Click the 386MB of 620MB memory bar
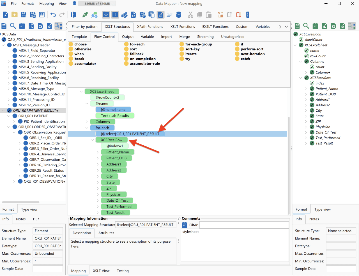 click(x=97, y=4)
